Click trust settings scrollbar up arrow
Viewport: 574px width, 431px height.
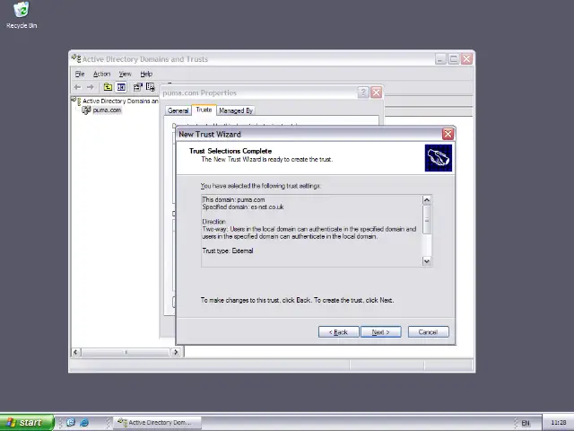(427, 199)
